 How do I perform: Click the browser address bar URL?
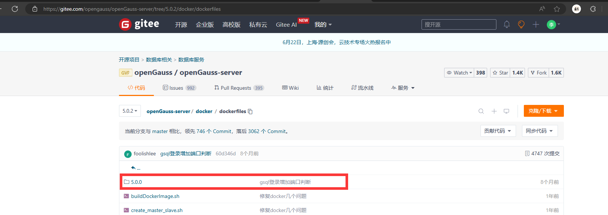[132, 9]
